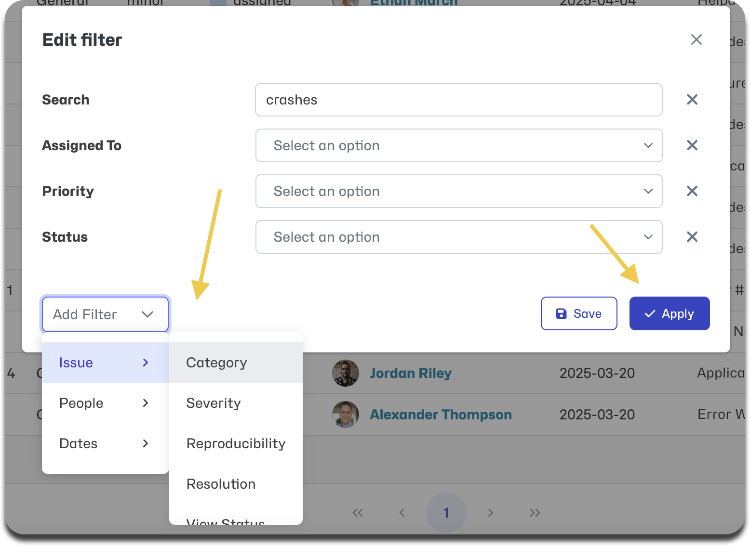The height and width of the screenshot is (546, 750).
Task: Remove the Status filter row
Action: 692,237
